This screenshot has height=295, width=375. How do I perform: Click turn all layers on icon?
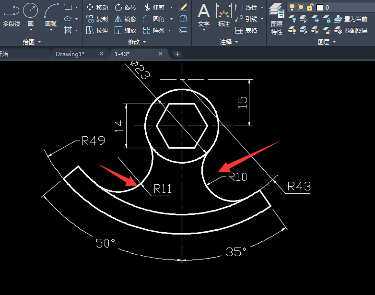coord(292,30)
